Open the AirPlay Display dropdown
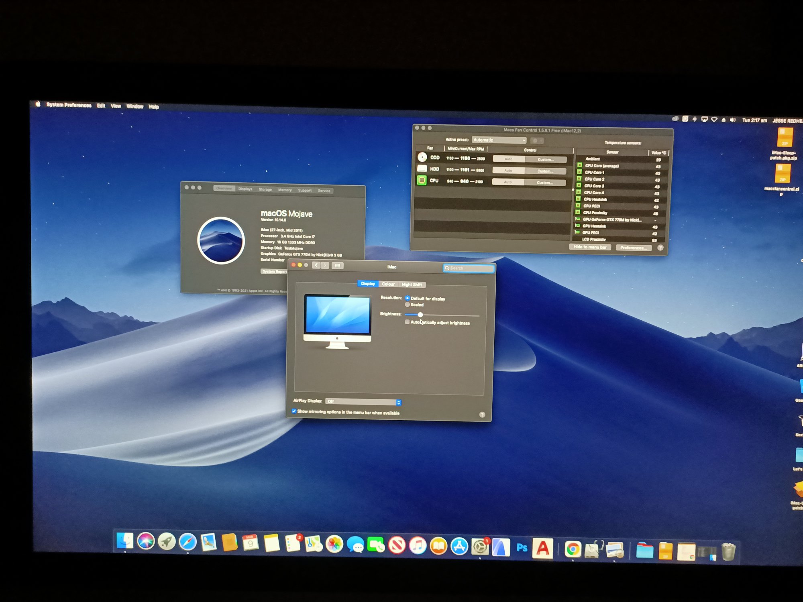 pos(363,402)
